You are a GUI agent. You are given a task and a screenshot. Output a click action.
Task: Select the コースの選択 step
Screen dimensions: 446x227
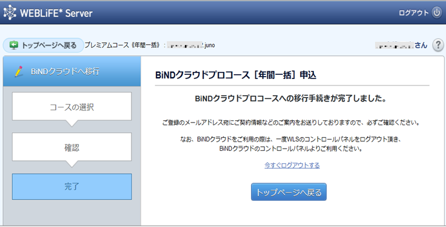(x=72, y=106)
